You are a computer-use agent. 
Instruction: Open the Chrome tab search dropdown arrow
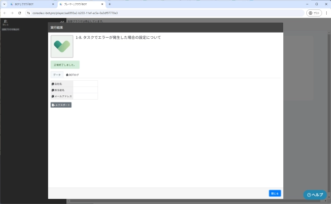4,4
